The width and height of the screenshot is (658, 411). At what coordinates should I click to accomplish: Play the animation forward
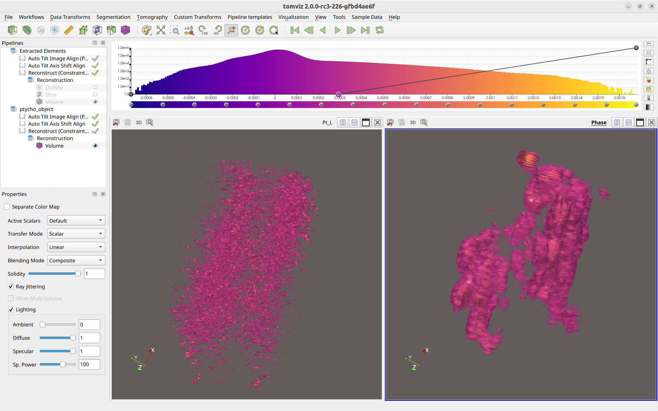coord(337,30)
